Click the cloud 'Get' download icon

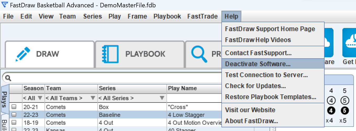349,43
